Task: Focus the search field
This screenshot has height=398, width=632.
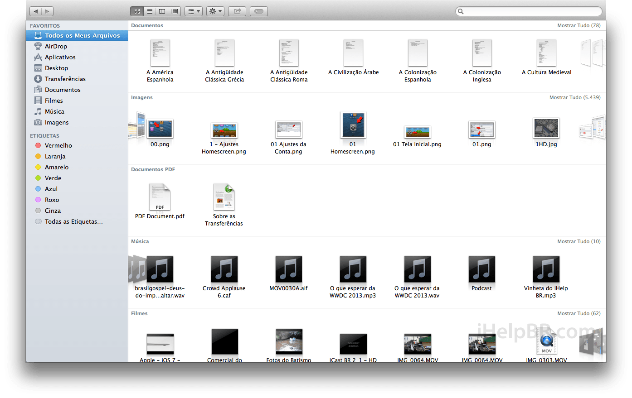Action: pos(529,11)
